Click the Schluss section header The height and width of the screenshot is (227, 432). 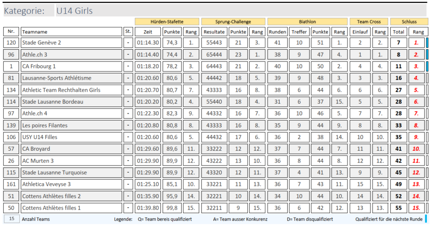point(409,21)
